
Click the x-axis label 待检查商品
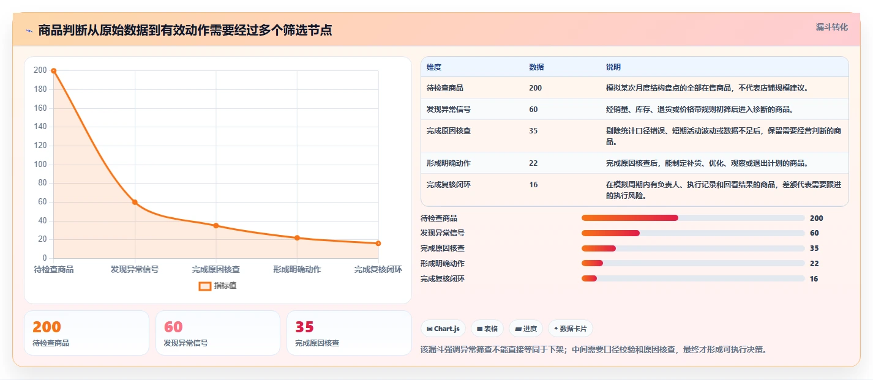[54, 269]
